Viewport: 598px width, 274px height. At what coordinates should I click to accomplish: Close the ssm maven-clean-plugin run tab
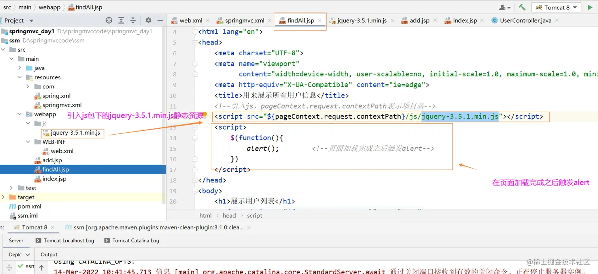(249, 227)
